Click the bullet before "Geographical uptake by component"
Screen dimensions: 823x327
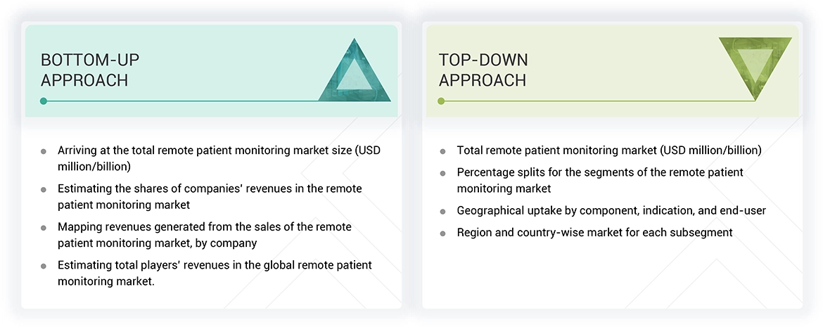[442, 211]
